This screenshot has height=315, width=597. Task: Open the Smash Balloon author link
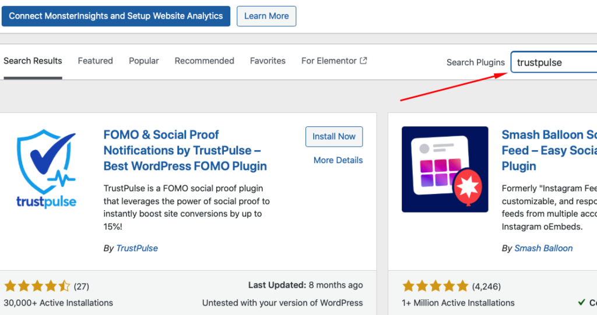[x=543, y=248]
